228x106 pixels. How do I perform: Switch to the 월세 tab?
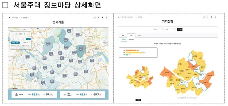click(139, 35)
